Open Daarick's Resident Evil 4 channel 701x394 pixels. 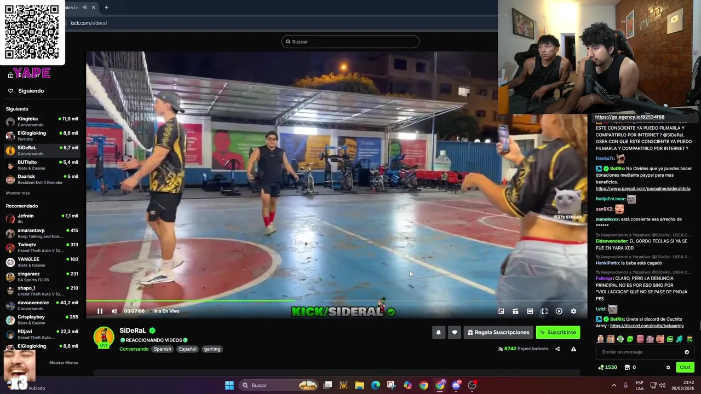point(42,179)
